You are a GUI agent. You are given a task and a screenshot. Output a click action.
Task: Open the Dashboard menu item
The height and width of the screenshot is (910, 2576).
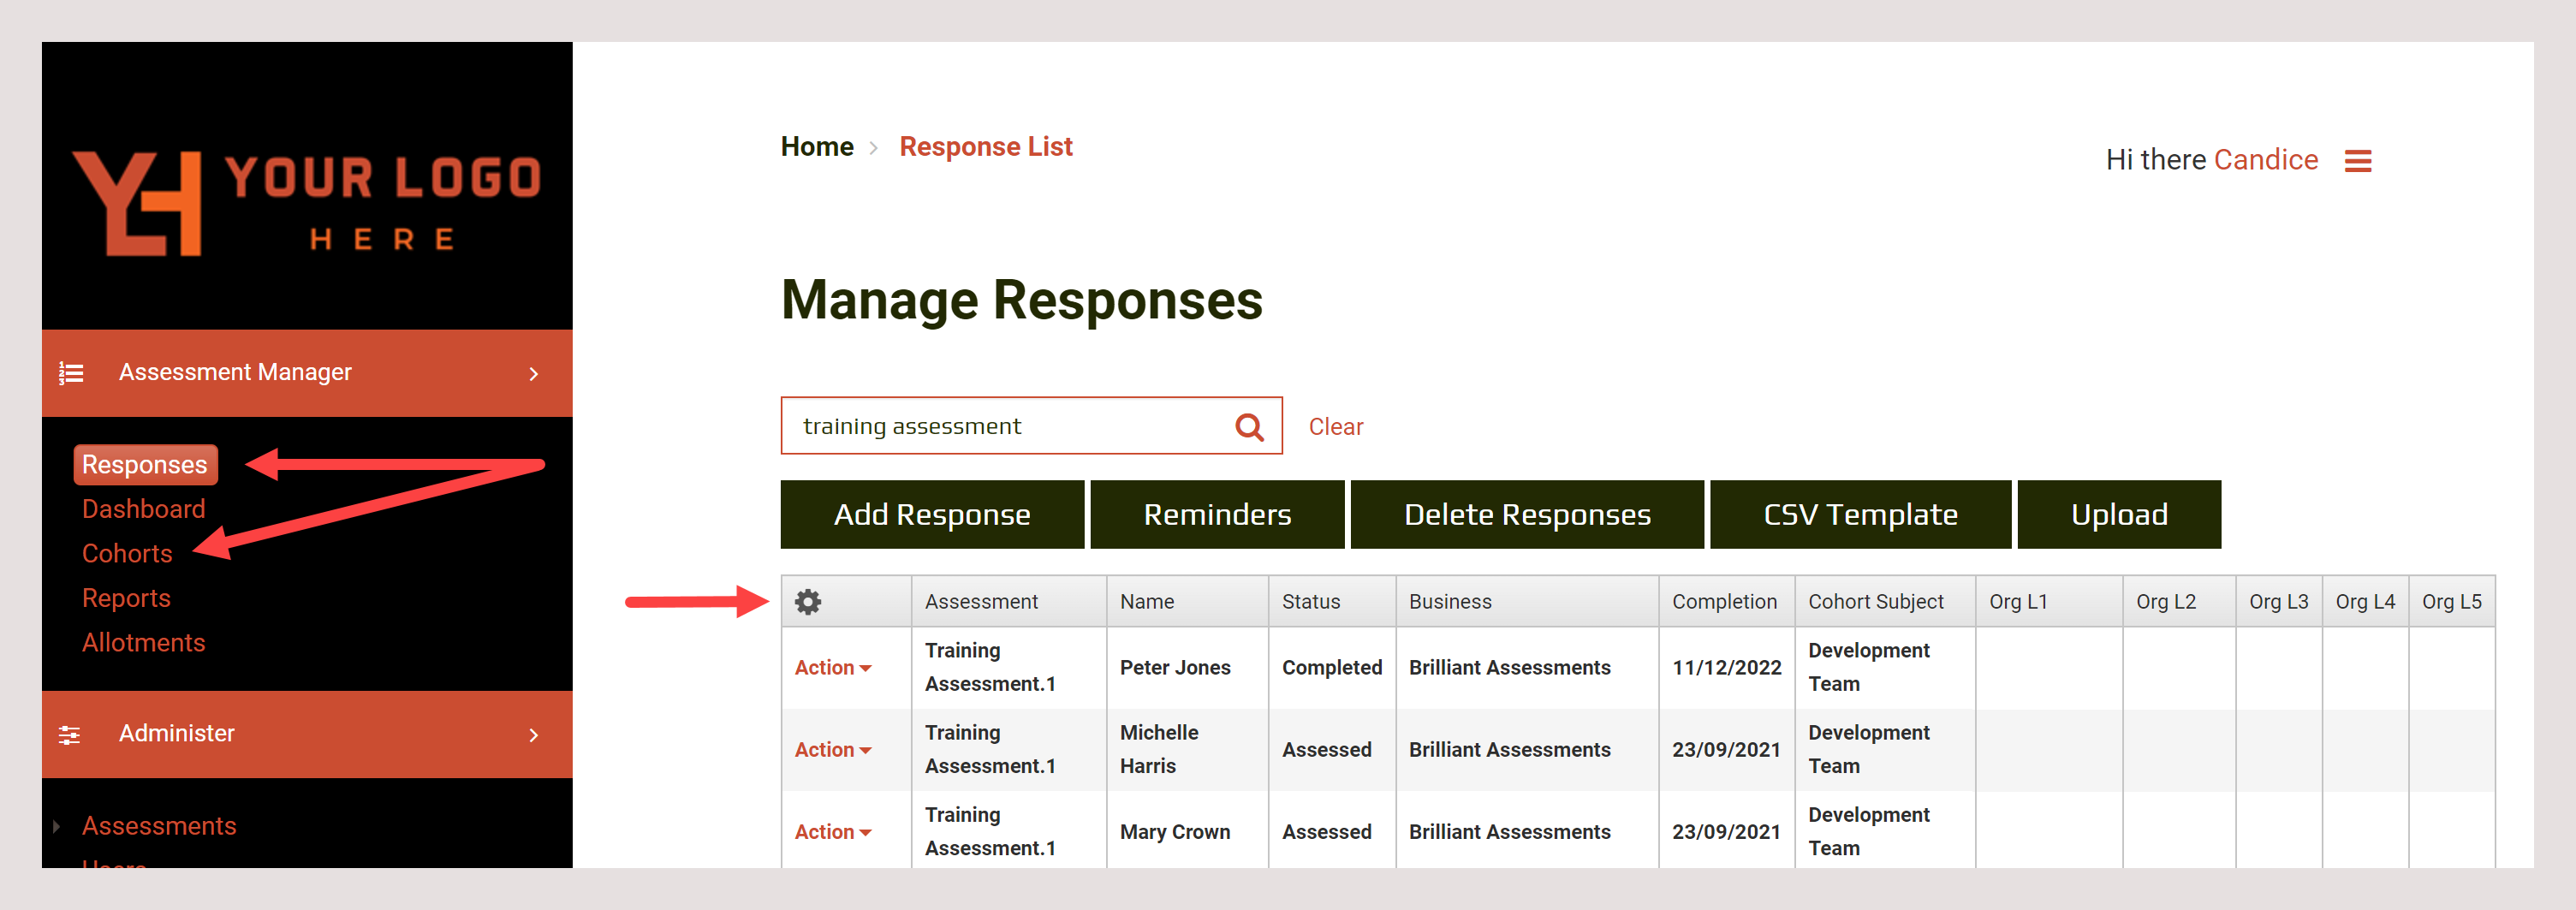point(143,508)
